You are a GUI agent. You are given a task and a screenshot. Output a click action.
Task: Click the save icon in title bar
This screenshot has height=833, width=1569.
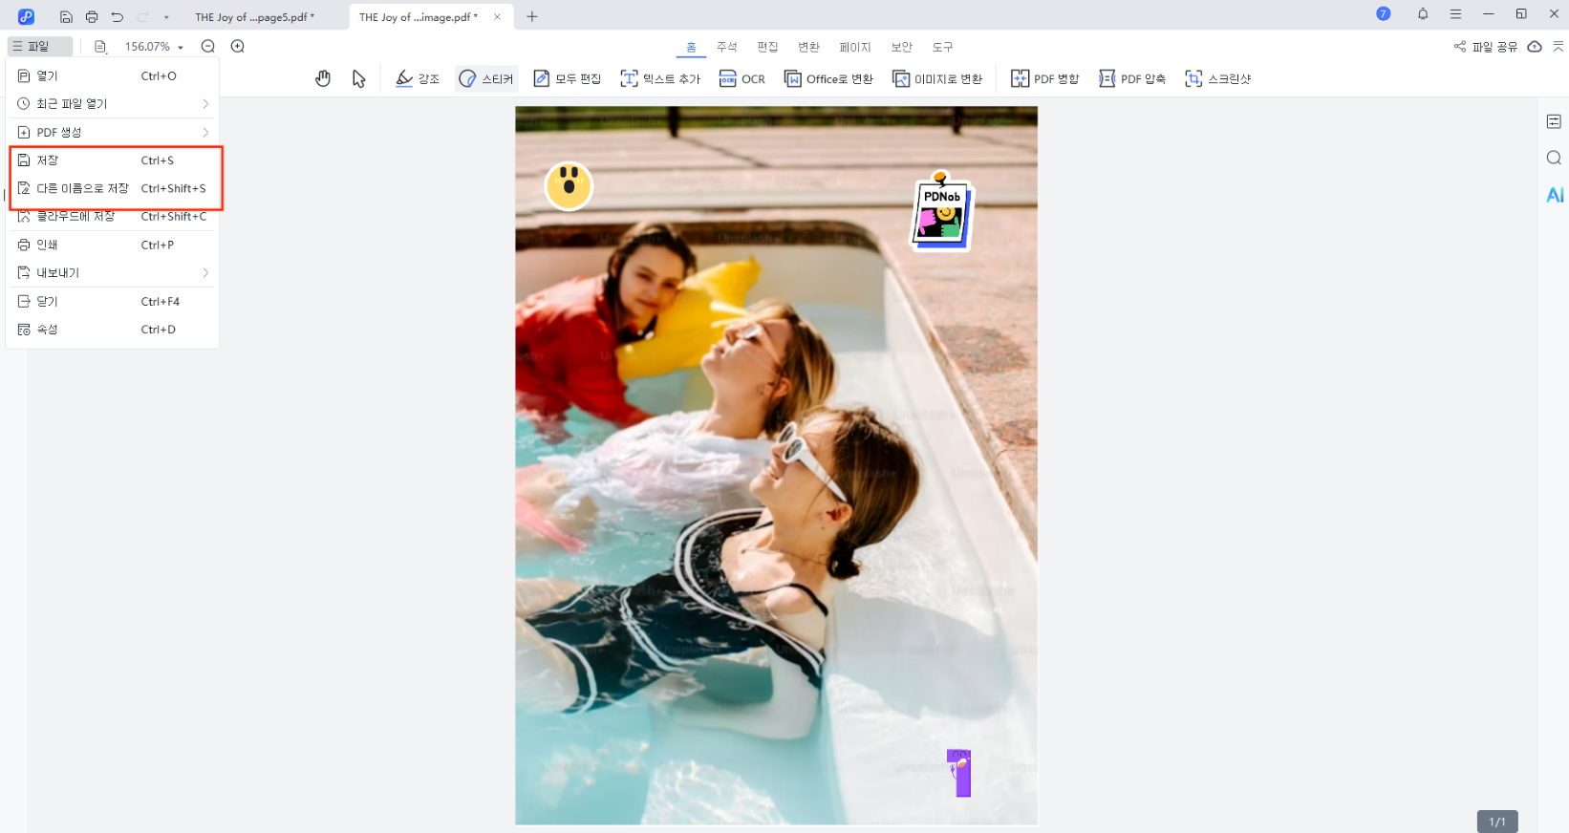[66, 16]
